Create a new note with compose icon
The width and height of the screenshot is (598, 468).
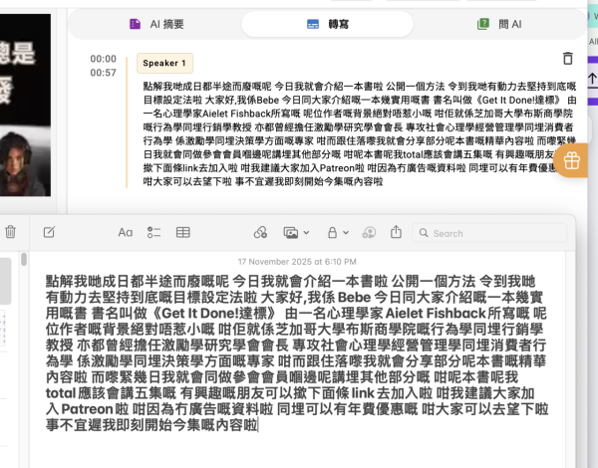click(x=49, y=232)
